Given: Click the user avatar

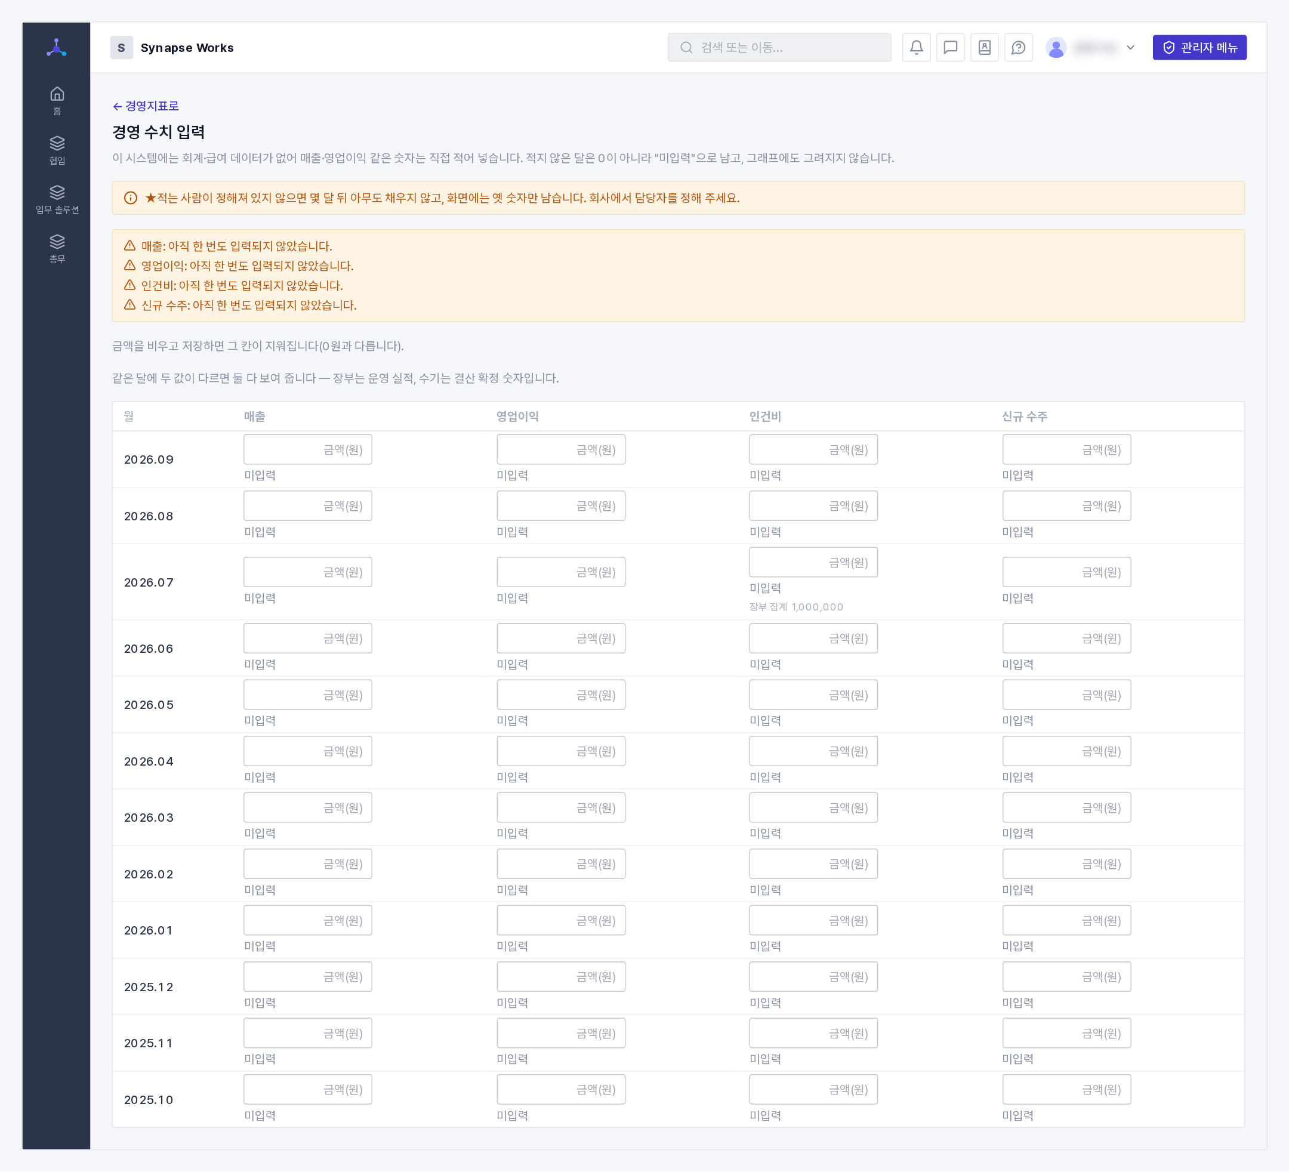Looking at the screenshot, I should click(x=1056, y=47).
